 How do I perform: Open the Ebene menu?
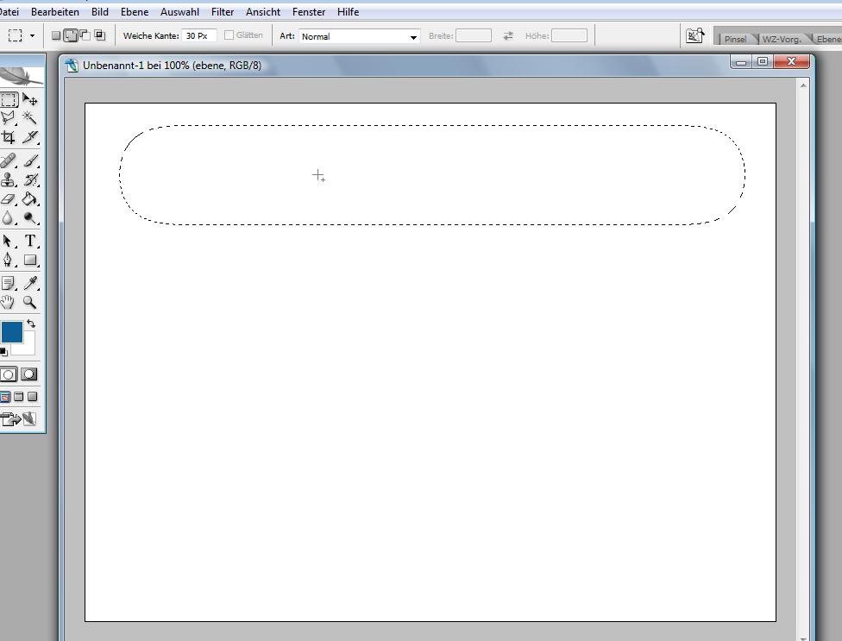click(x=134, y=12)
